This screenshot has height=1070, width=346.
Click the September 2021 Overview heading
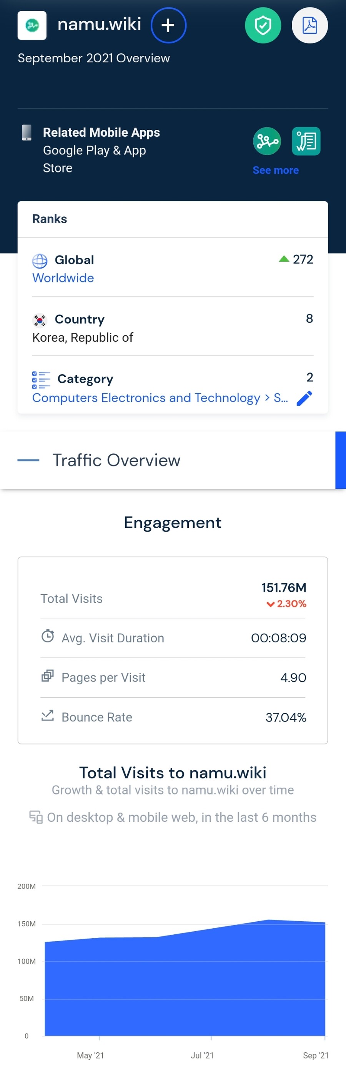(93, 58)
